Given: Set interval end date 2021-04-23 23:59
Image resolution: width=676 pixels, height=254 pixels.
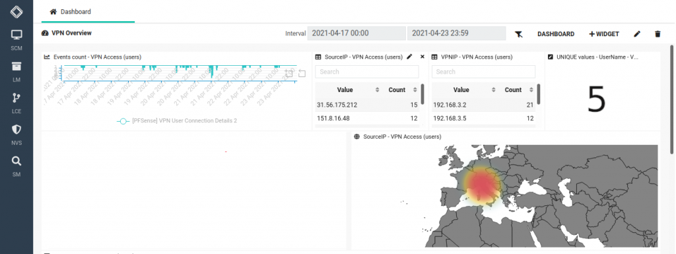Looking at the screenshot, I should click(x=456, y=33).
